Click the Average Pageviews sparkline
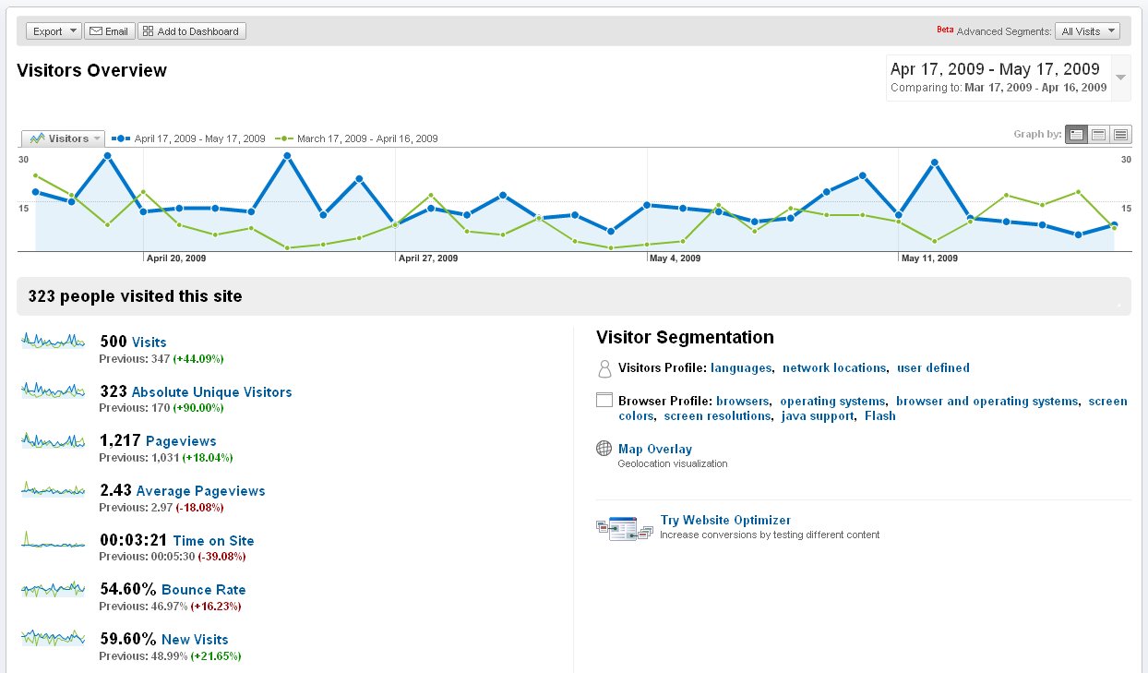The image size is (1148, 673). tap(54, 489)
